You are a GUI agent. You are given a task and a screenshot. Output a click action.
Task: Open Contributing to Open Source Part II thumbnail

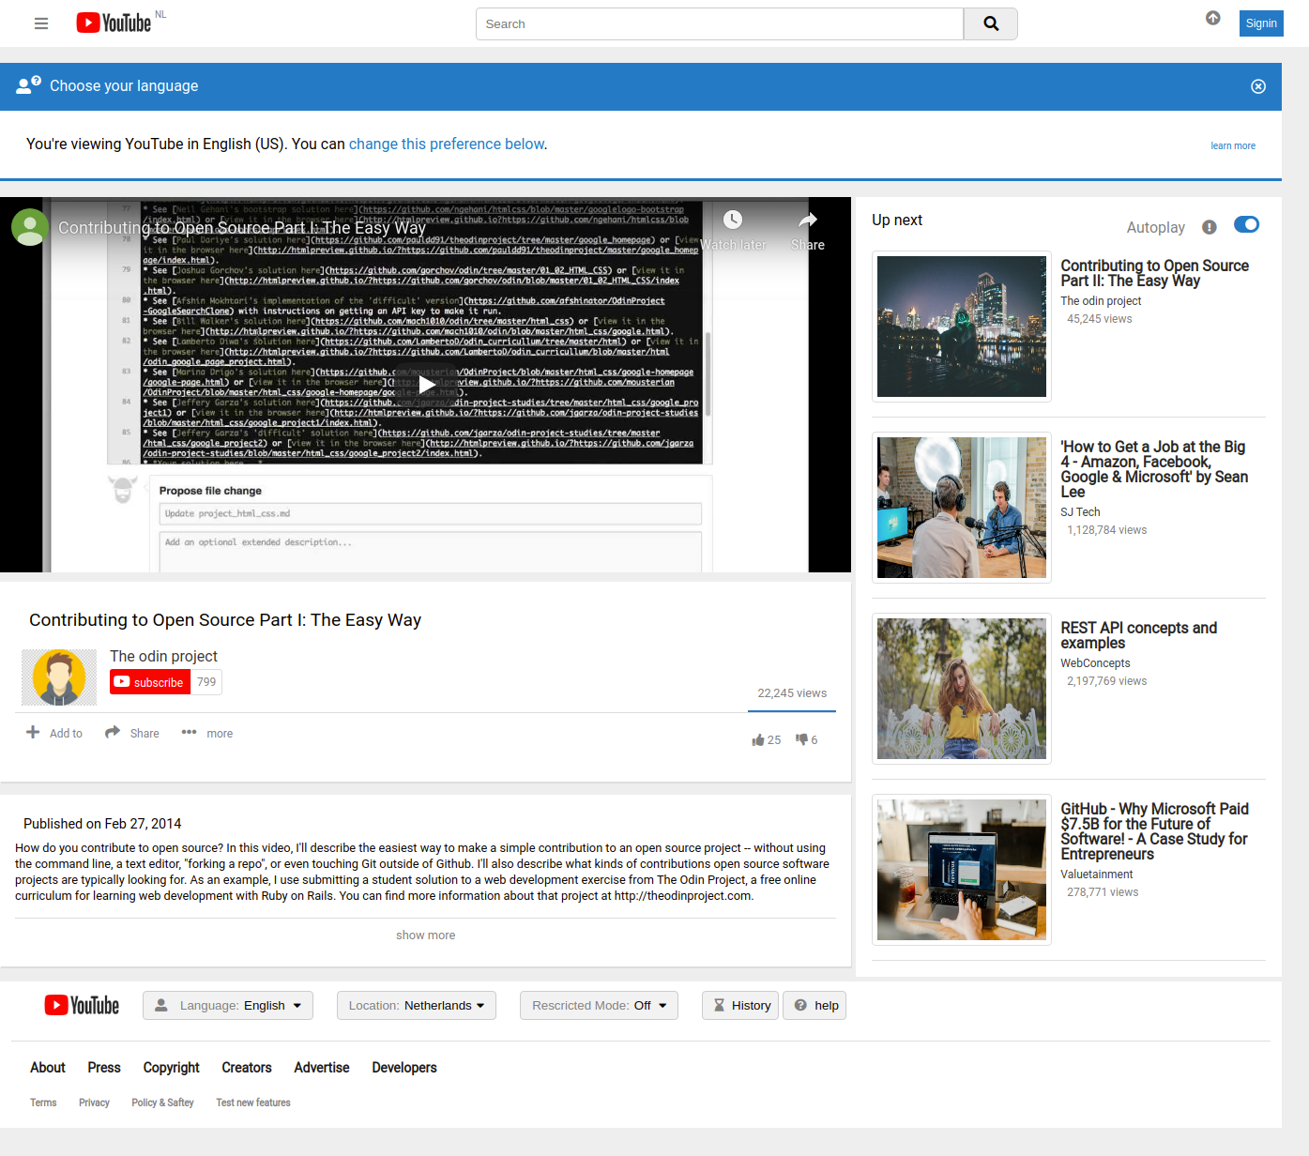click(962, 327)
